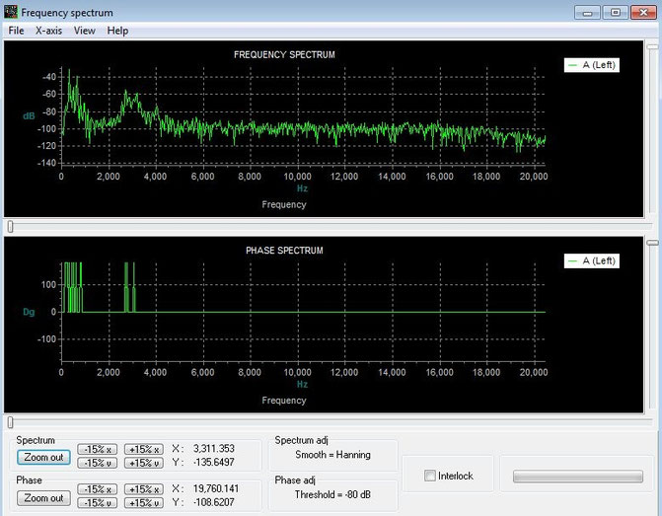Viewport: 662px width, 516px height.
Task: Click the Threshold = -80 dB setting
Action: pyautogui.click(x=332, y=494)
